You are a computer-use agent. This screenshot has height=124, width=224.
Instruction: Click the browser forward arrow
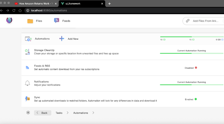coord(8,10)
